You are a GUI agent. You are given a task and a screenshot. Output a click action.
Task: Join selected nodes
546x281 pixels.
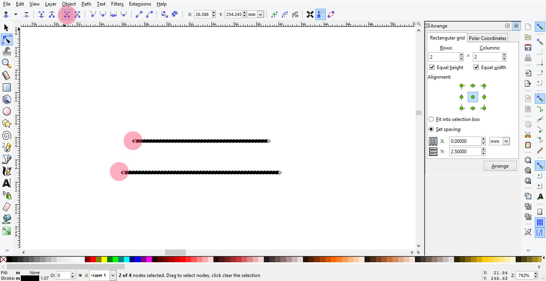[41, 14]
